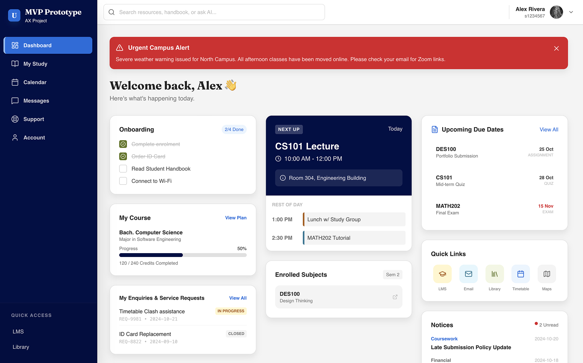The image size is (583, 363).
Task: Open MATH202 Final Exam due item
Action: click(x=495, y=209)
